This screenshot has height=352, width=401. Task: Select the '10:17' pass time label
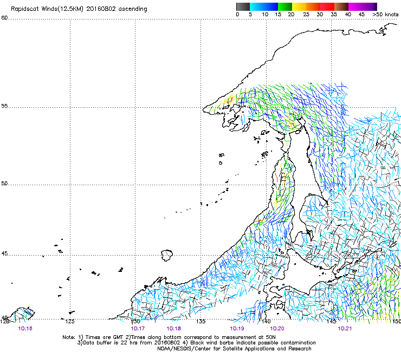(x=138, y=329)
